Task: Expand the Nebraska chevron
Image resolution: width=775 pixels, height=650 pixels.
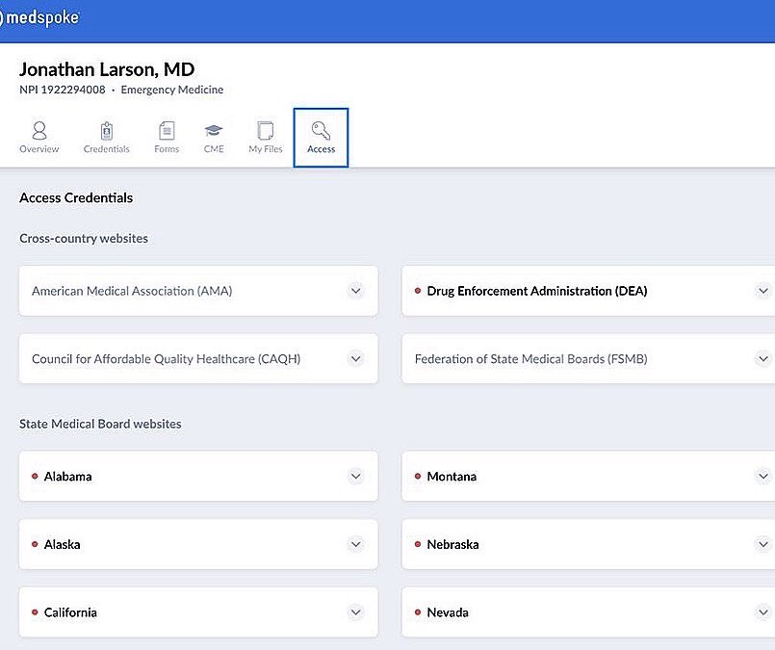Action: (x=763, y=544)
